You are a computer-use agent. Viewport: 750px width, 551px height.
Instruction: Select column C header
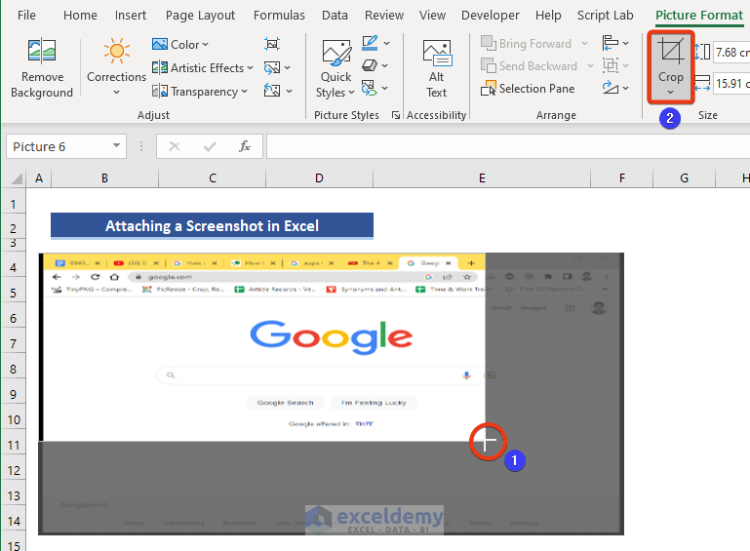[x=213, y=178]
